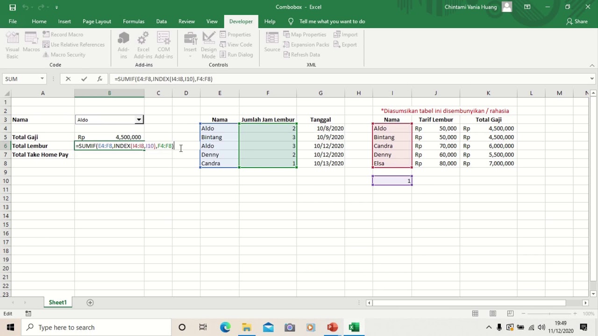Open Insert Function dialog (fx)
This screenshot has height=336, width=598.
point(100,79)
